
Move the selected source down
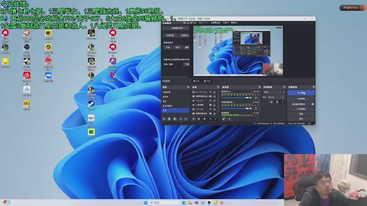[x=215, y=119]
